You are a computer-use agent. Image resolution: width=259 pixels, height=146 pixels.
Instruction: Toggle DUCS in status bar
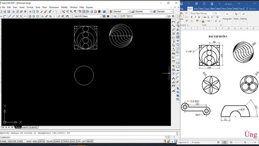pos(73,142)
